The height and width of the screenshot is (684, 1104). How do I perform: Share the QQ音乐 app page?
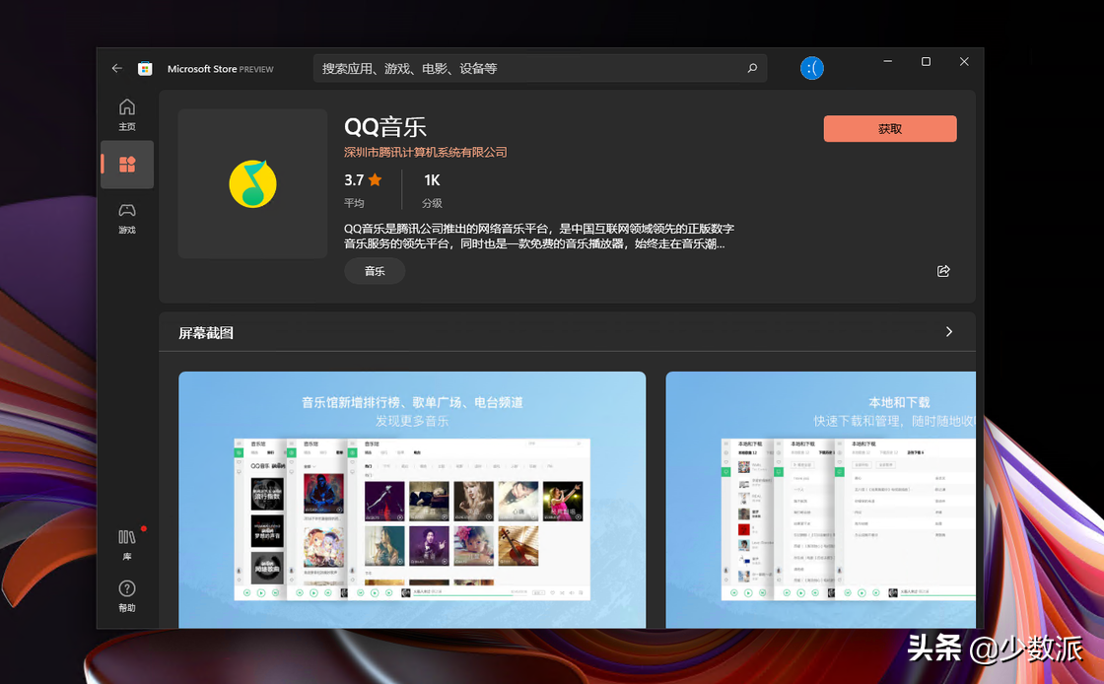click(x=943, y=271)
